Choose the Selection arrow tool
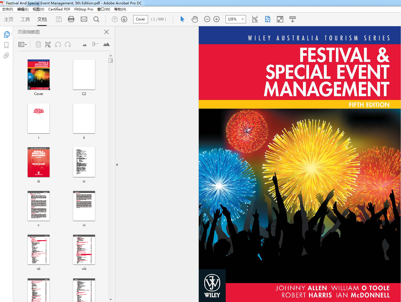The height and width of the screenshot is (302, 401). tap(182, 19)
